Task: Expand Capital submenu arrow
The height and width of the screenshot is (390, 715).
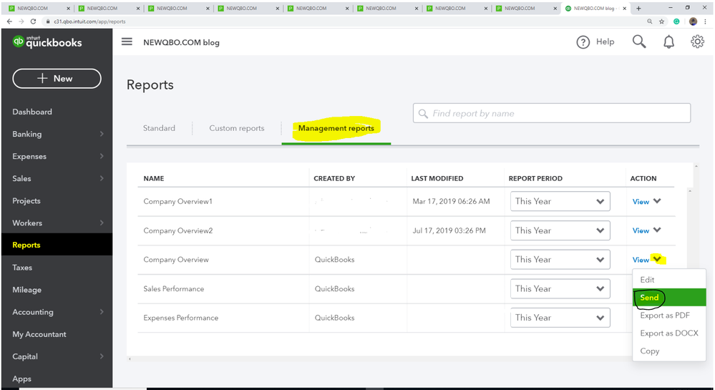Action: pyautogui.click(x=102, y=356)
